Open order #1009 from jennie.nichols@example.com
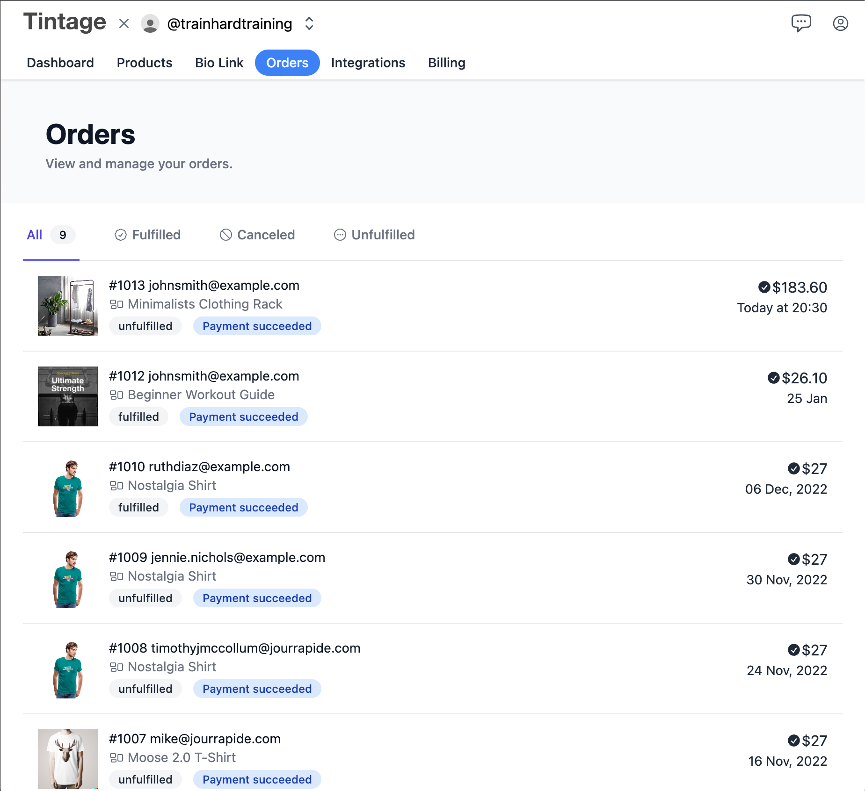 (x=217, y=557)
